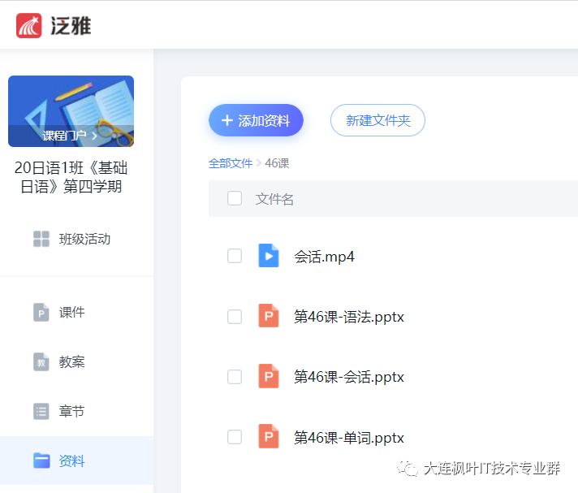Select the checkbox for 第46课-语法.pptx
Screen dimensions: 578x493
(235, 316)
